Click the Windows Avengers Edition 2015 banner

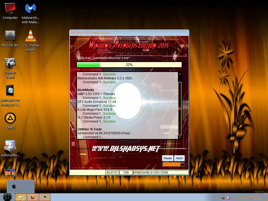tap(129, 45)
